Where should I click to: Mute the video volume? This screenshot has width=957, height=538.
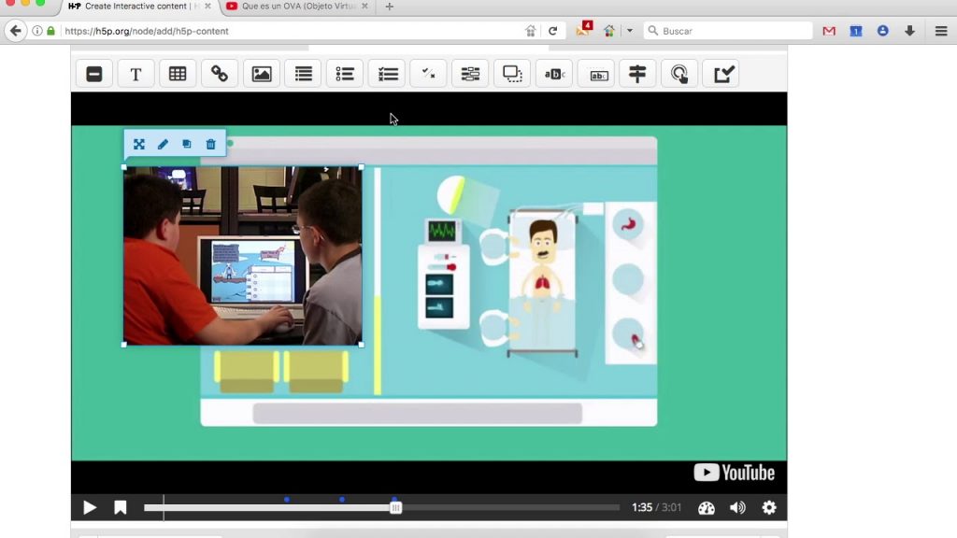[737, 507]
